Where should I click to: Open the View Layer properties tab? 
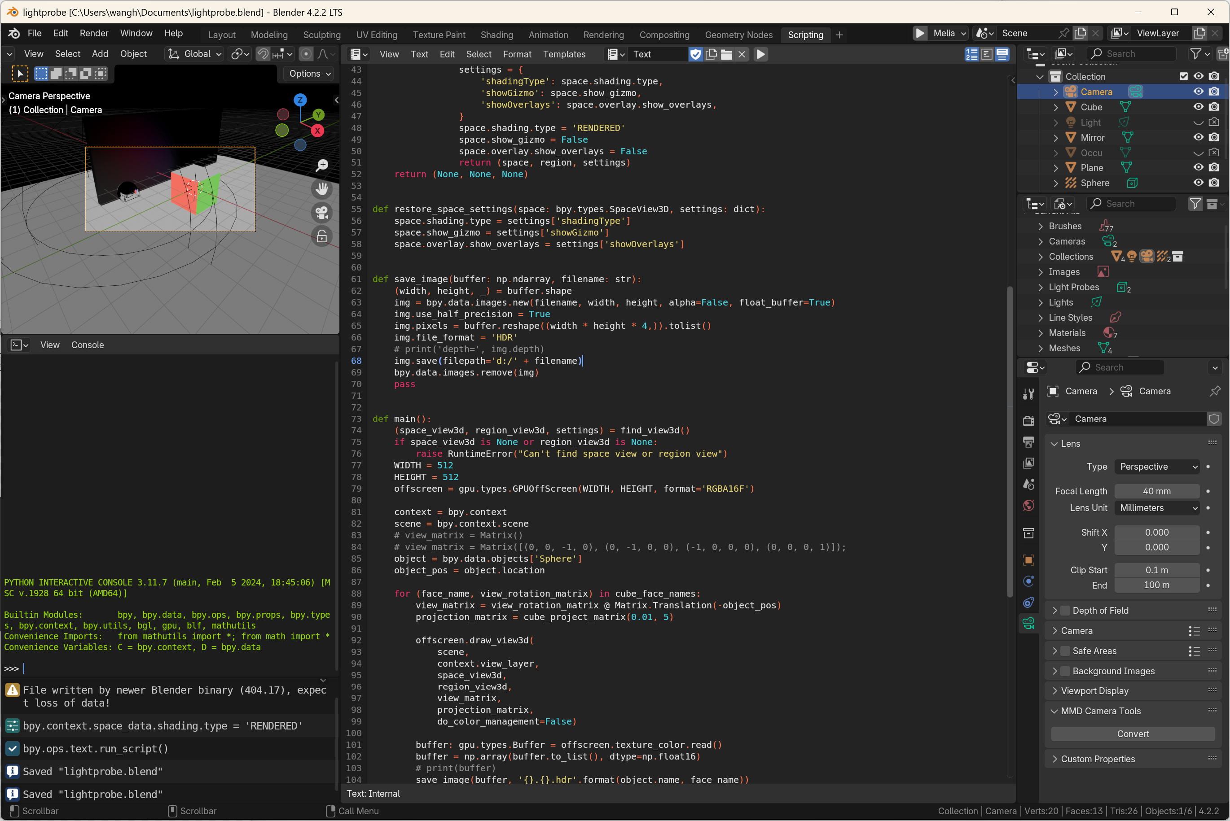click(1028, 463)
